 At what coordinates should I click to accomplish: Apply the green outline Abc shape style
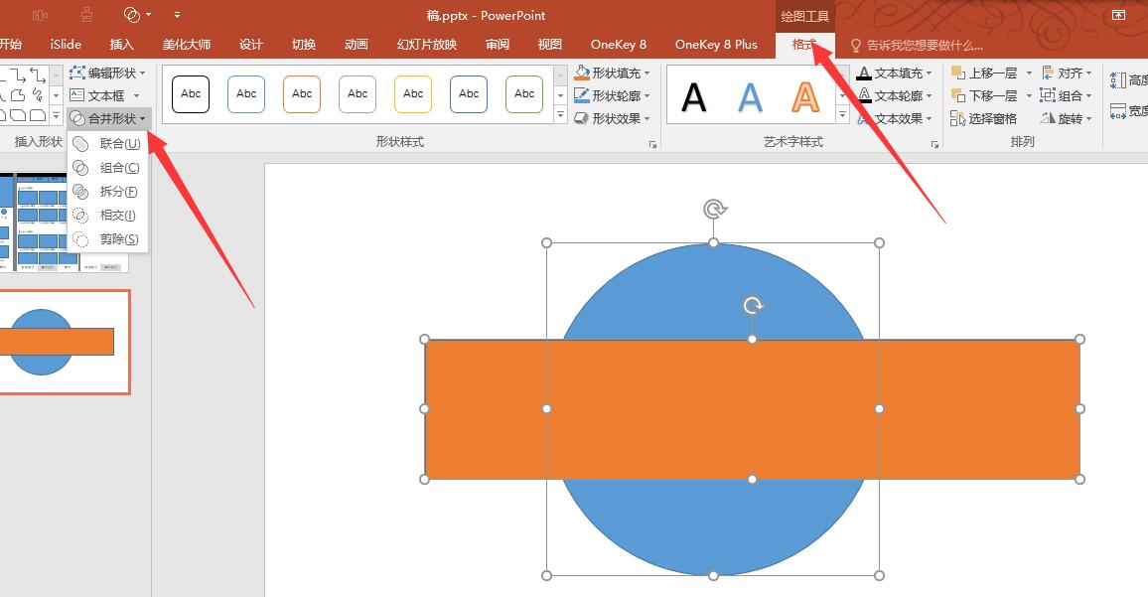[x=524, y=94]
